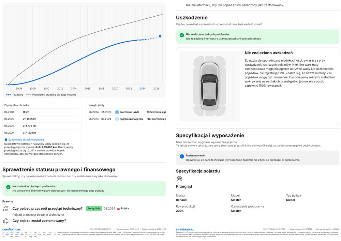
Task: Click the 2024 year label on chart axis
Action: click(143, 88)
